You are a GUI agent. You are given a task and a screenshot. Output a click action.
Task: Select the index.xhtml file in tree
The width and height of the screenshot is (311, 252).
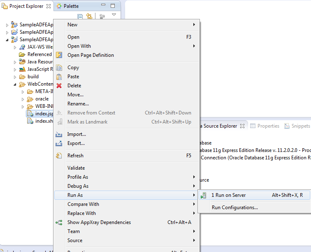[x=40, y=121]
